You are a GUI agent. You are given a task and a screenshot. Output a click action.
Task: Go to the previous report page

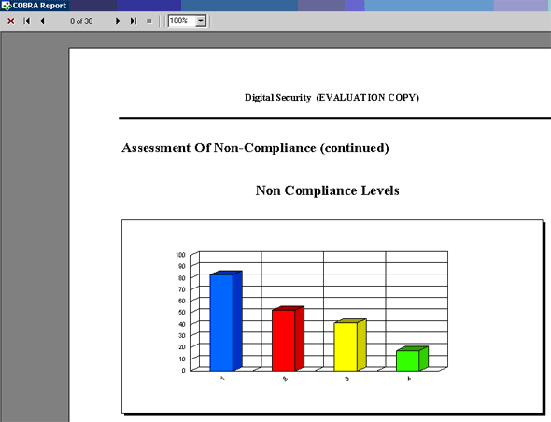[42, 21]
